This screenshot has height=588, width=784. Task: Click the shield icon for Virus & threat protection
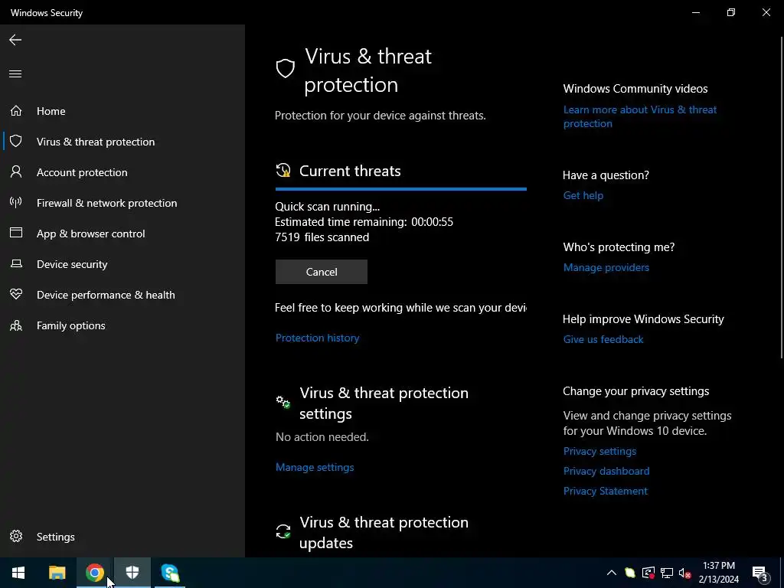coord(16,141)
